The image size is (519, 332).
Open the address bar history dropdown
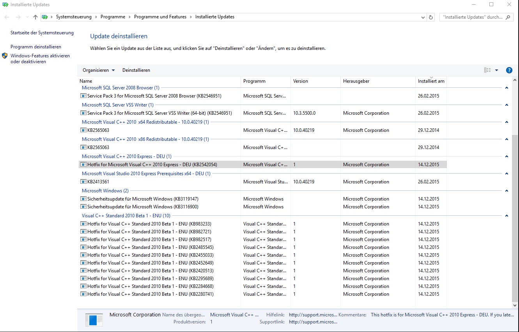(423, 17)
